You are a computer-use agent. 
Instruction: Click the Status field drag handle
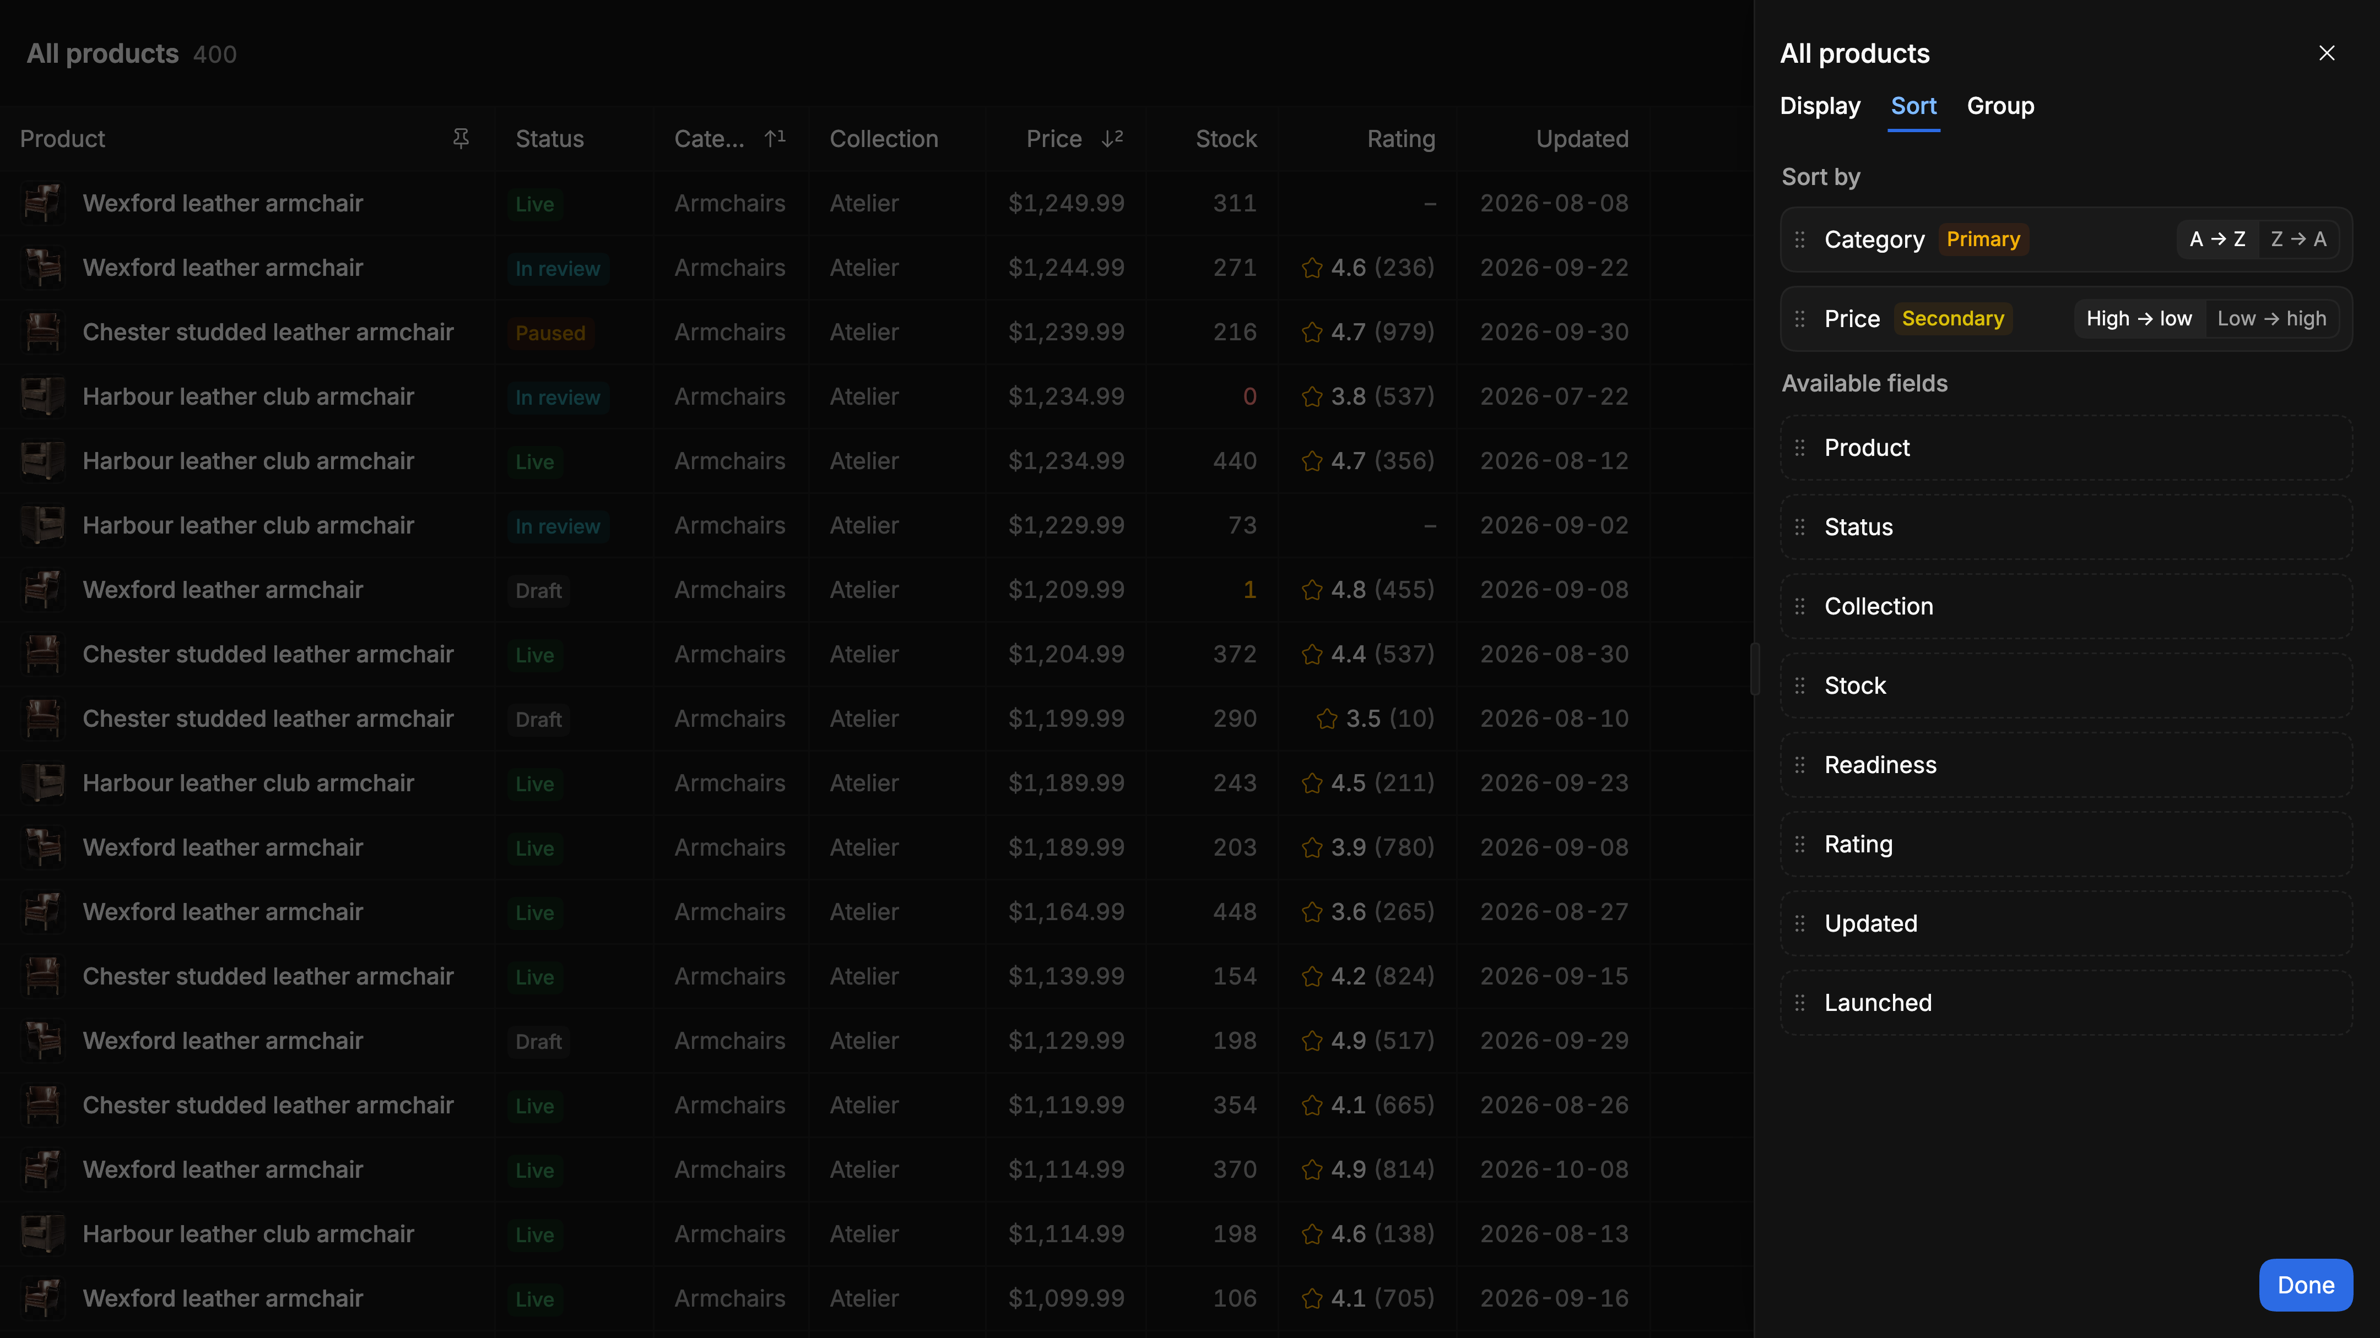(1800, 527)
